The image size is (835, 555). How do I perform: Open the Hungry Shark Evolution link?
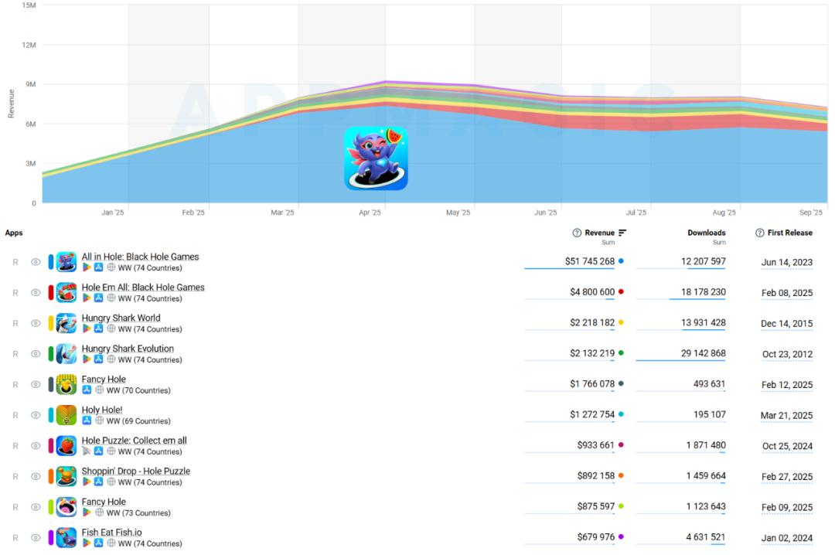click(x=128, y=349)
